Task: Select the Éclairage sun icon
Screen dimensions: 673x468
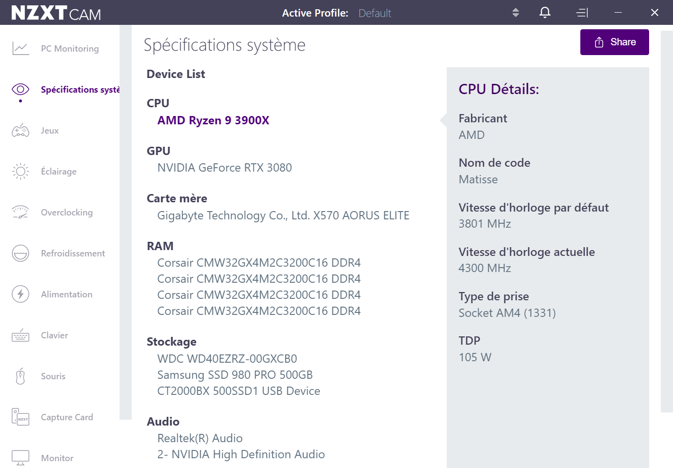Action: 20,171
